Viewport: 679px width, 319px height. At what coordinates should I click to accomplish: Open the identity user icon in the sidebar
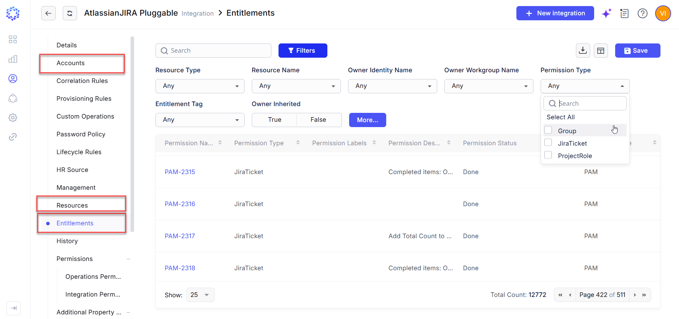(13, 78)
